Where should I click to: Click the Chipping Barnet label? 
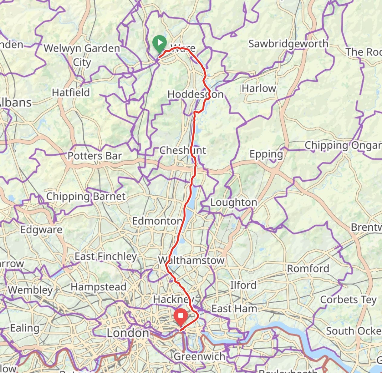86,197
